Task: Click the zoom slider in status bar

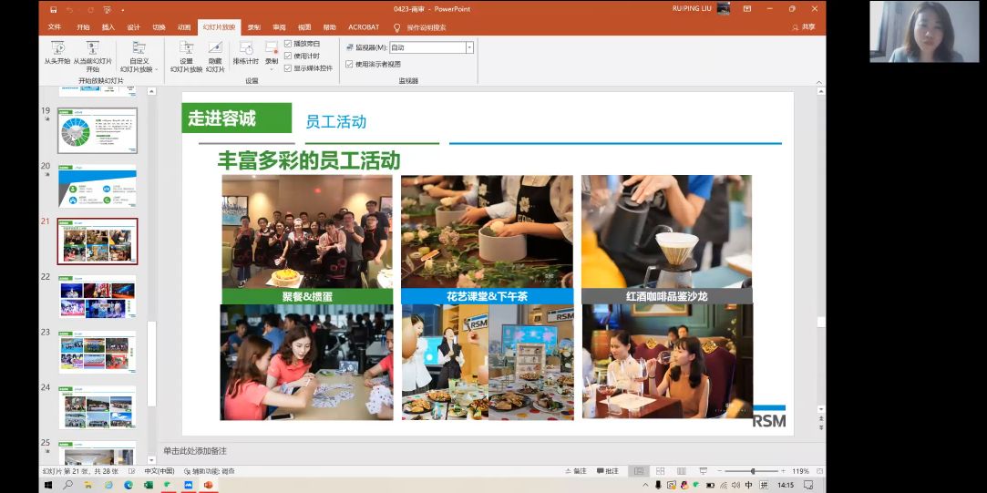Action: (x=752, y=471)
